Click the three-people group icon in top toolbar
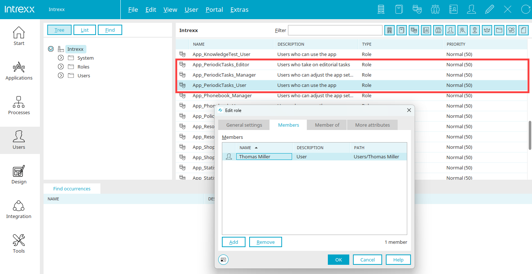The image size is (532, 274). tap(435, 9)
